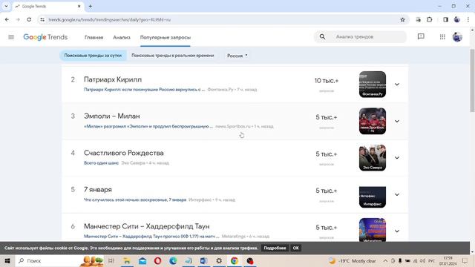The image size is (475, 267).
Task: Open the Metaratings article thumbnail
Action: click(x=373, y=230)
